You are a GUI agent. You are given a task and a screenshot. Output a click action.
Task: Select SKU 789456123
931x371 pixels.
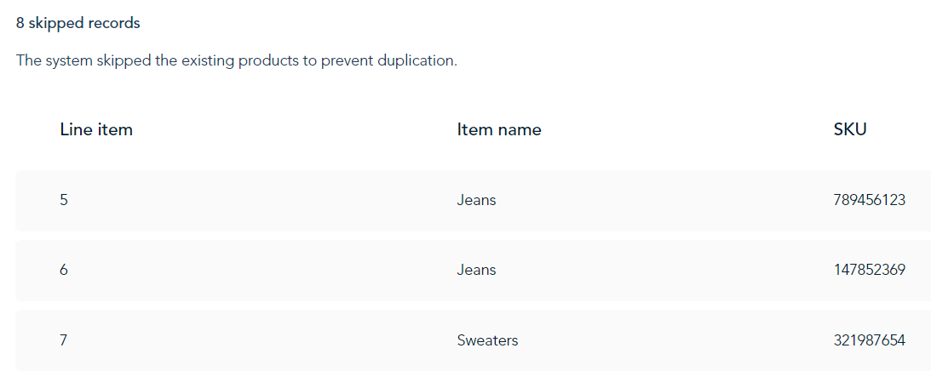click(870, 200)
